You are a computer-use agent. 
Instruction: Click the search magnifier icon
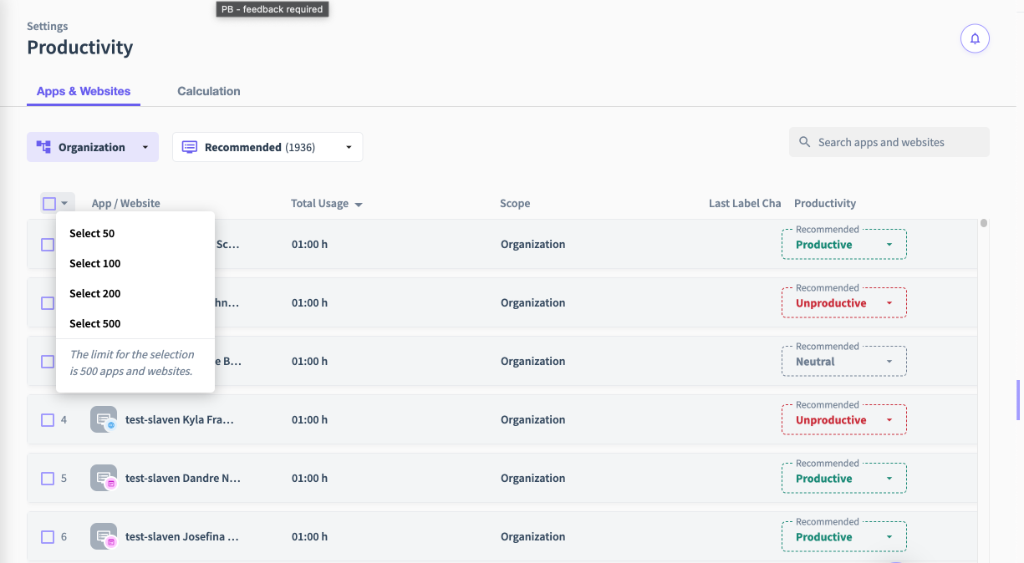(x=803, y=142)
